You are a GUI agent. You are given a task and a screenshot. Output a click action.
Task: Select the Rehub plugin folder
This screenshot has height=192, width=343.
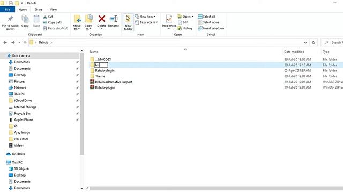click(105, 70)
